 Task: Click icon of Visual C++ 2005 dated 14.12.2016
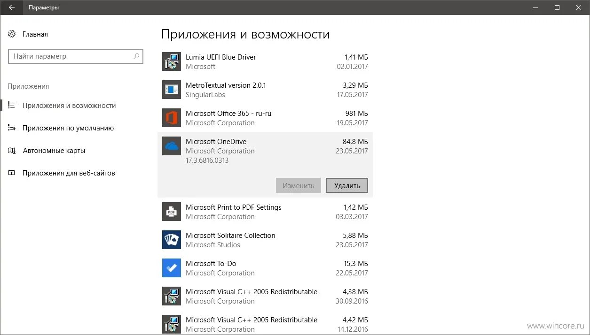point(172,324)
